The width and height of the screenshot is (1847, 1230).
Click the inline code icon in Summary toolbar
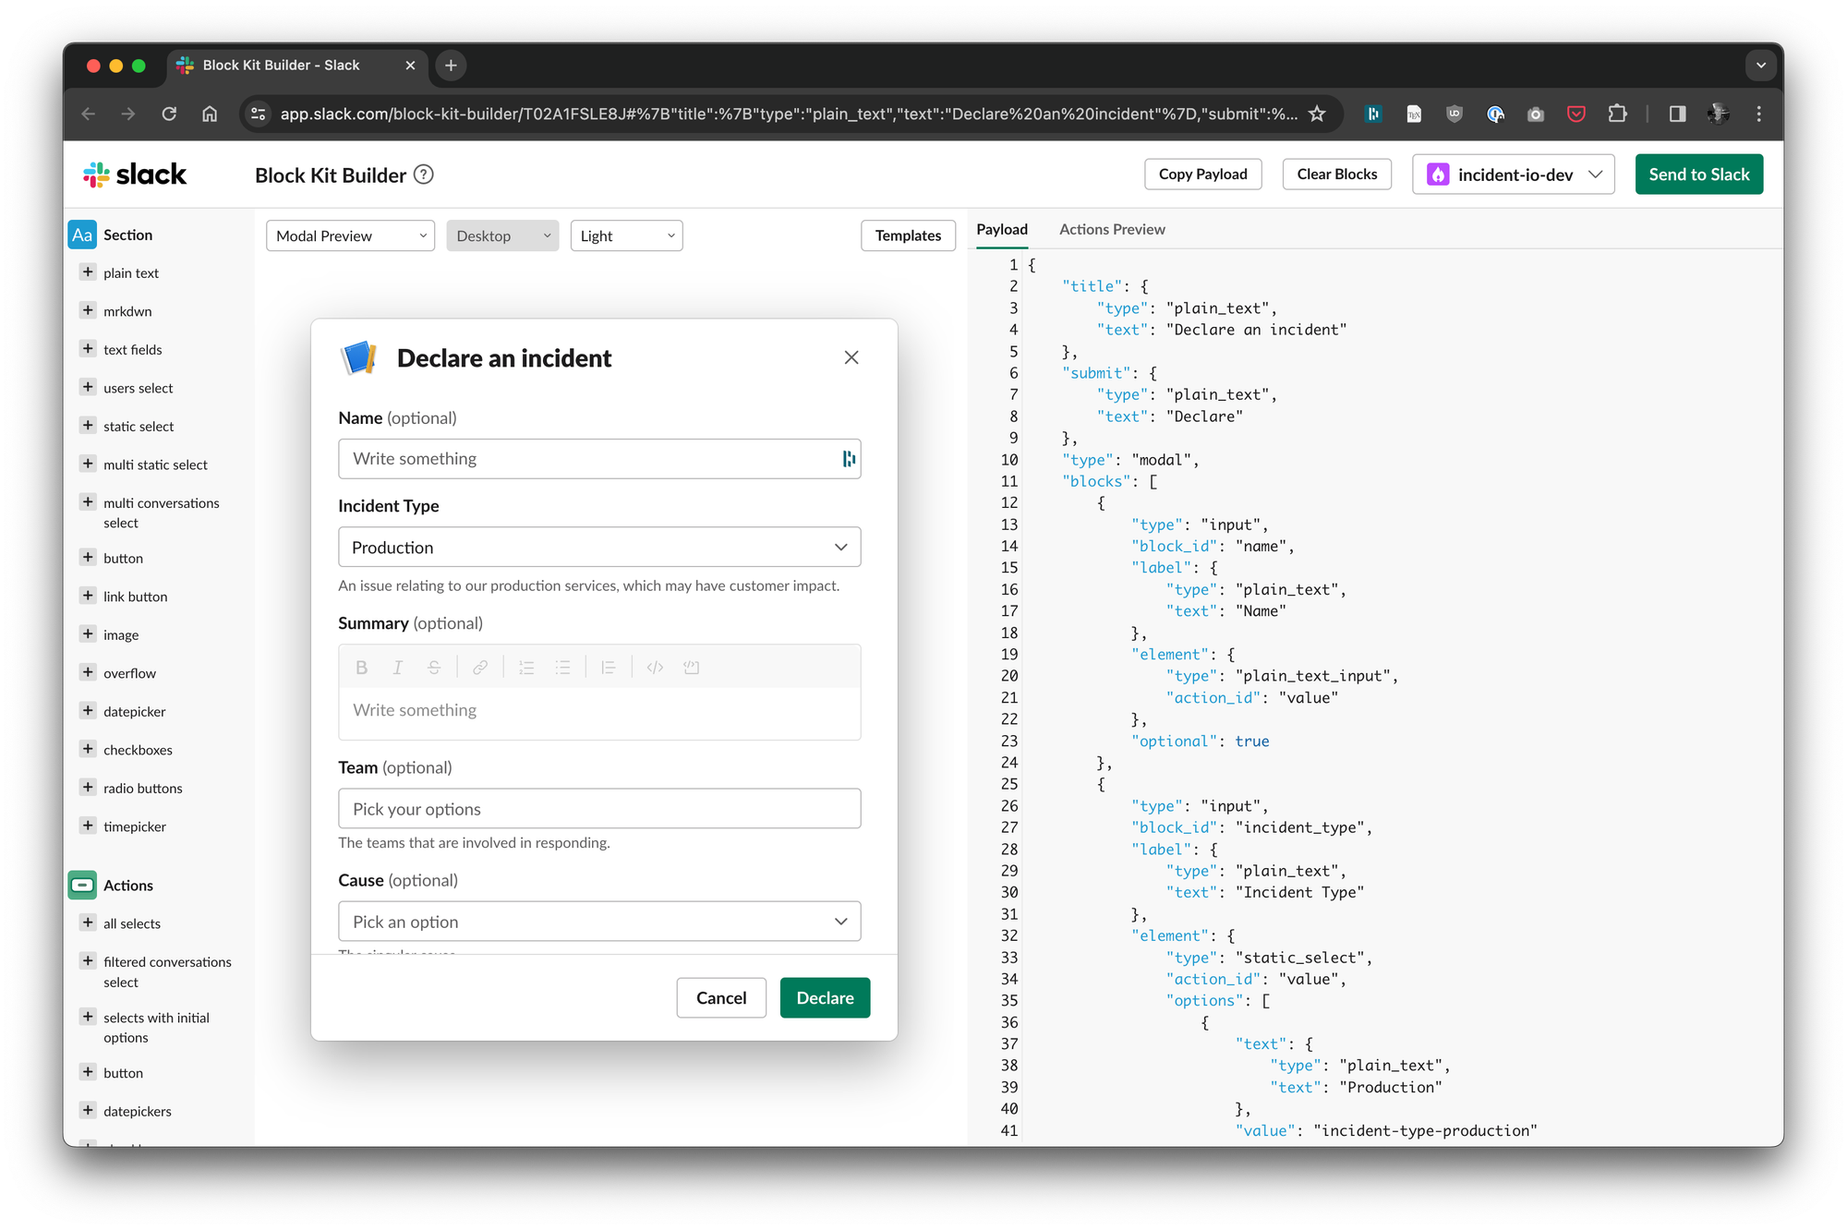pos(655,668)
